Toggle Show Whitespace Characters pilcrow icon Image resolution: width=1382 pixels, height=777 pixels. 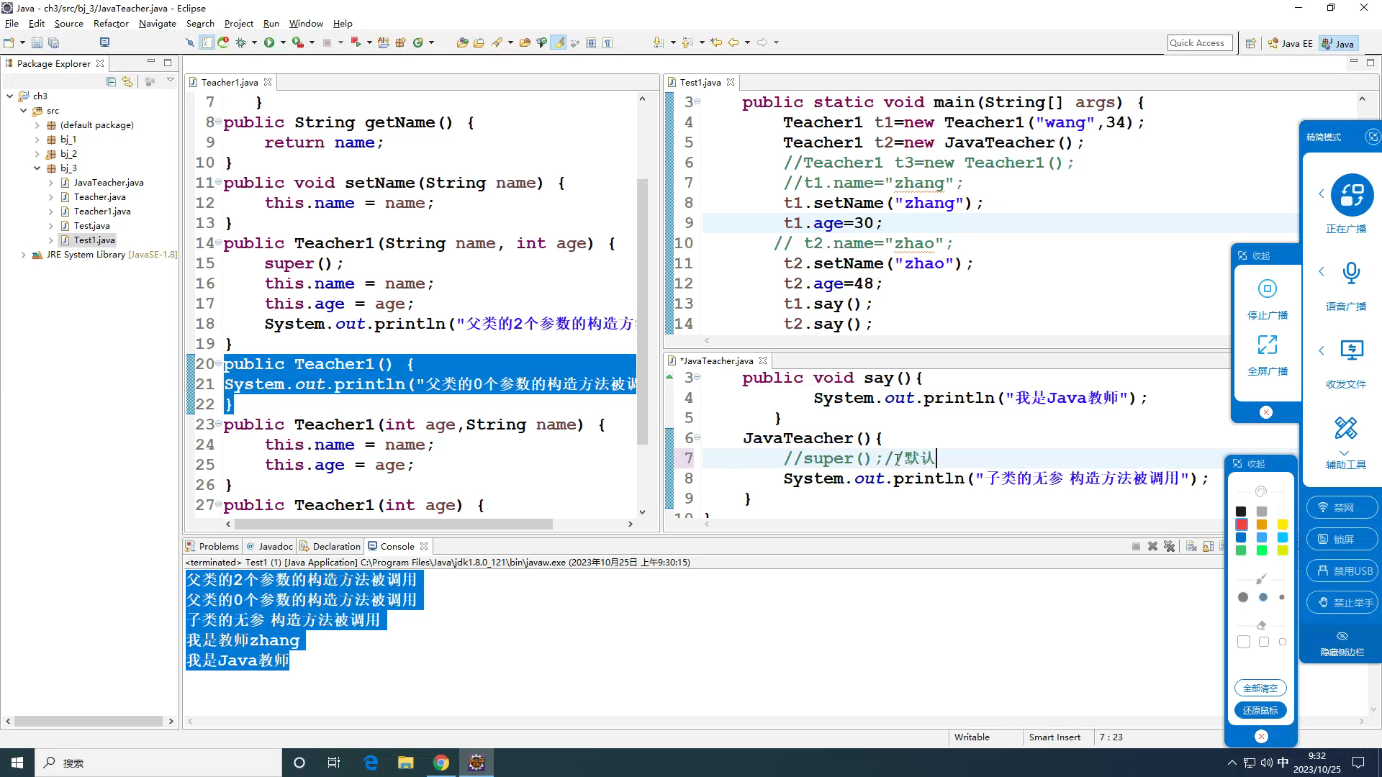(x=608, y=43)
